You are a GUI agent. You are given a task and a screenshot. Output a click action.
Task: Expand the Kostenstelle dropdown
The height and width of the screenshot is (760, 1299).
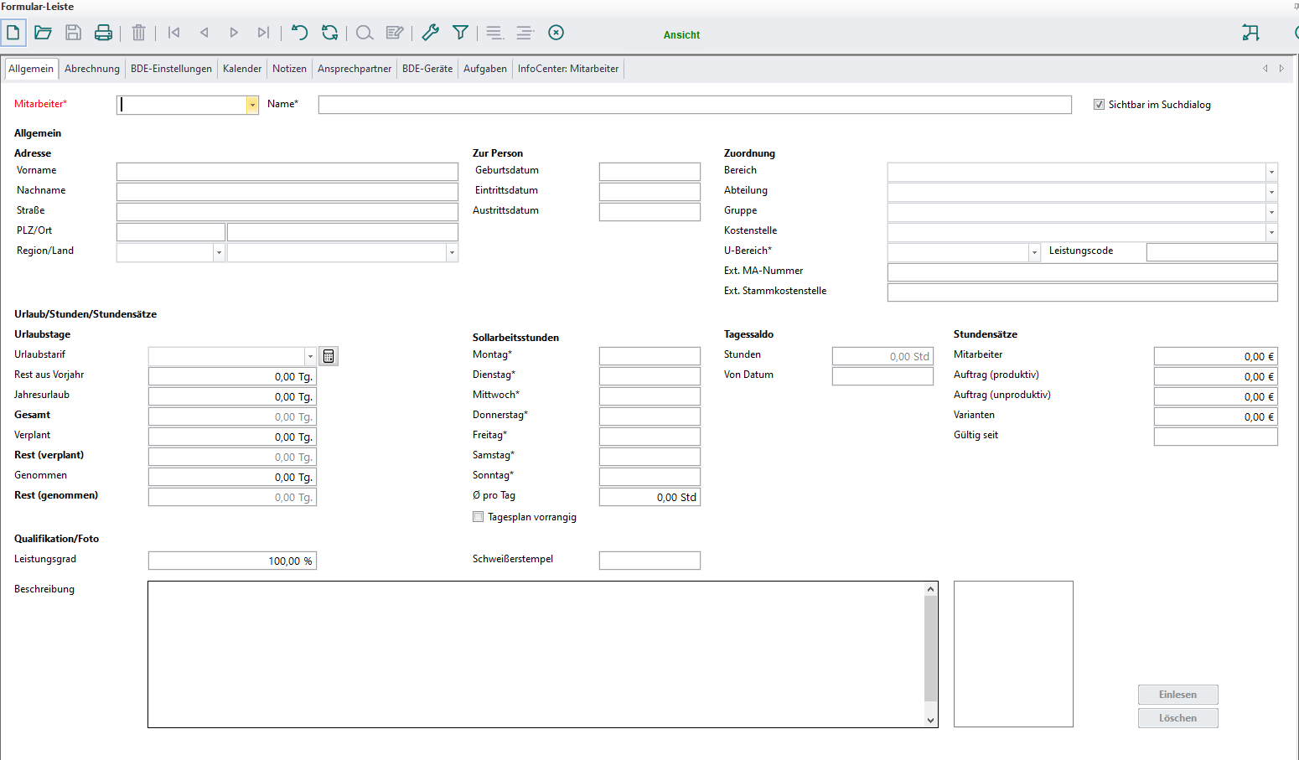coord(1271,232)
